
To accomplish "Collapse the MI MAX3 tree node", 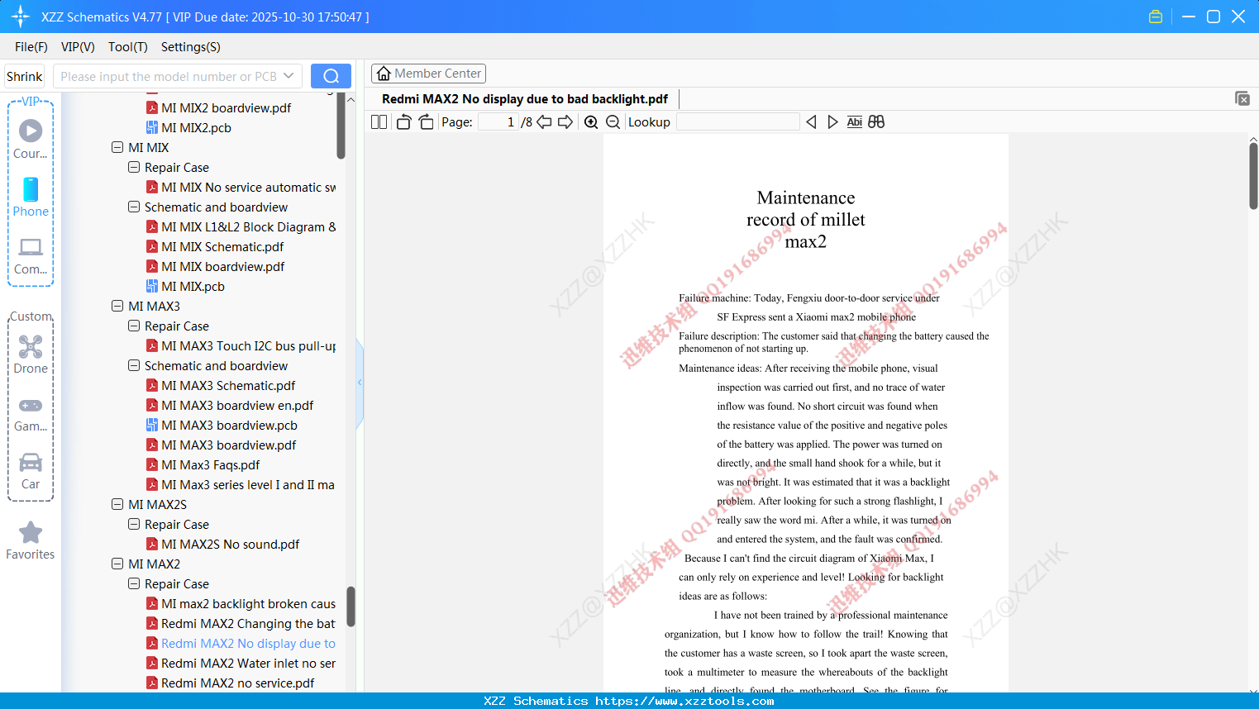I will click(117, 307).
